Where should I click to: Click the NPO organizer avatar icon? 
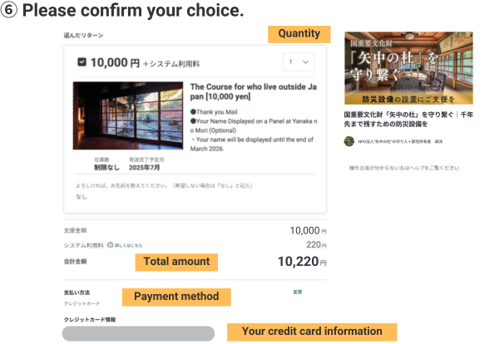(349, 141)
